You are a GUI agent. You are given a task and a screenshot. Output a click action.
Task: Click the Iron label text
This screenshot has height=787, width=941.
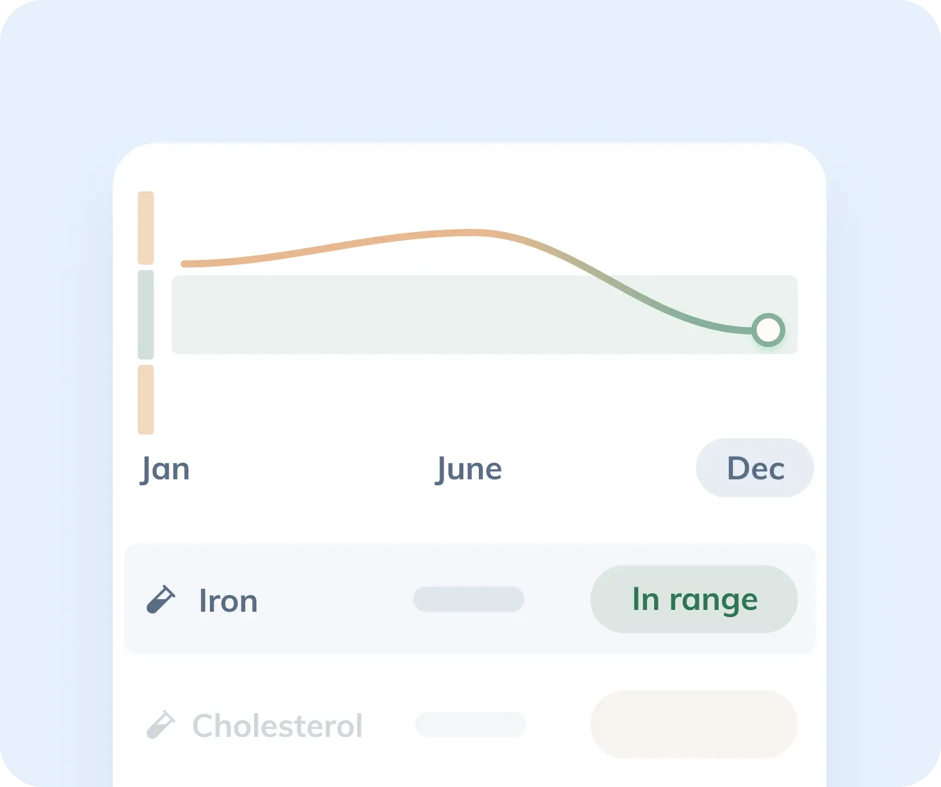(228, 600)
